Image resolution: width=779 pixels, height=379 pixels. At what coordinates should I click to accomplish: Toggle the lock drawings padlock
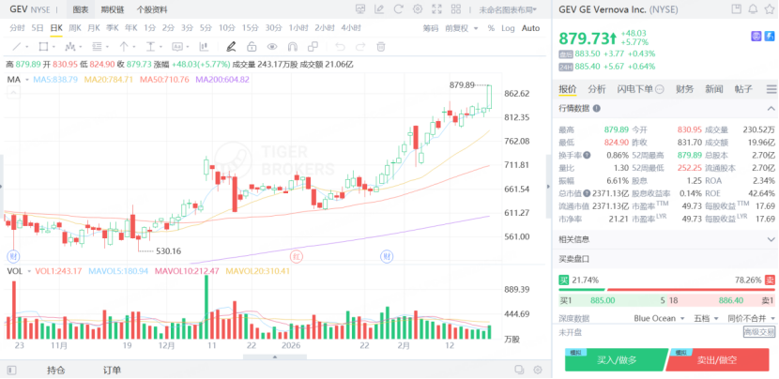pos(252,47)
